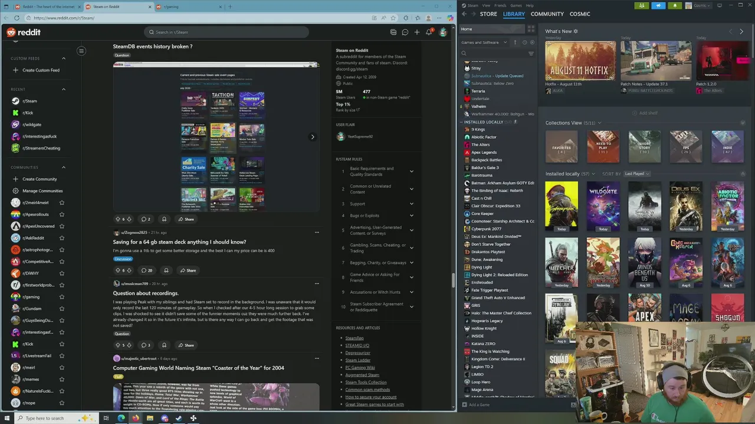This screenshot has height=424, width=755.
Task: Click the Reddit logo
Action: point(24,32)
